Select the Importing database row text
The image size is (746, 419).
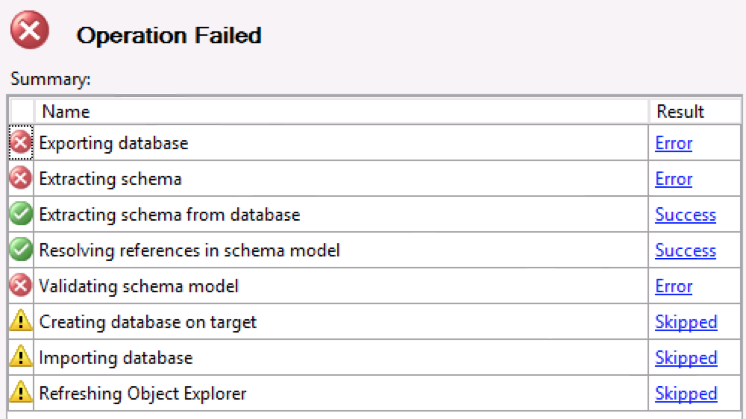coord(116,358)
